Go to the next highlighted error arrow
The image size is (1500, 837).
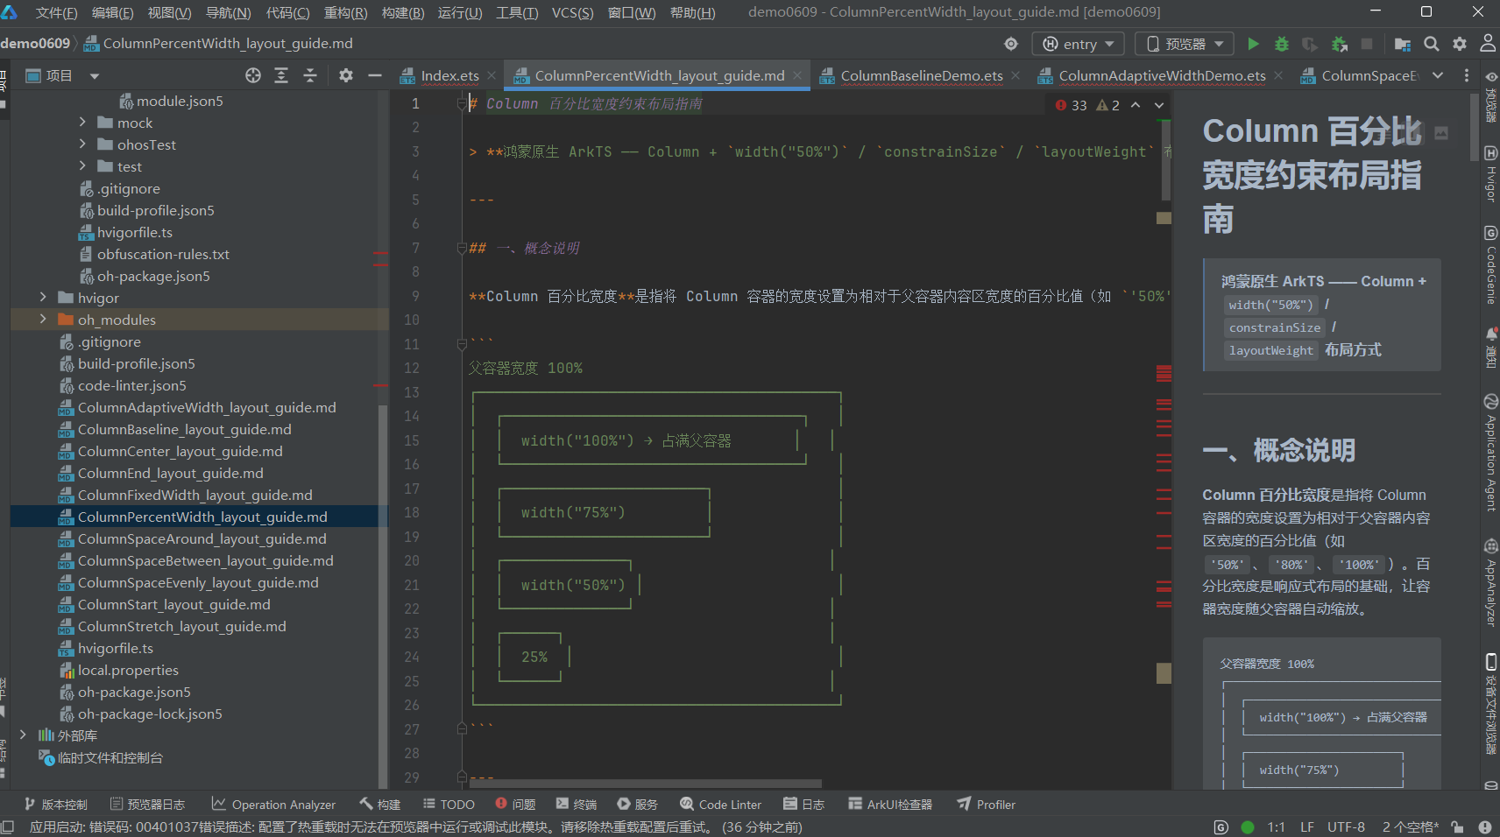click(1159, 105)
